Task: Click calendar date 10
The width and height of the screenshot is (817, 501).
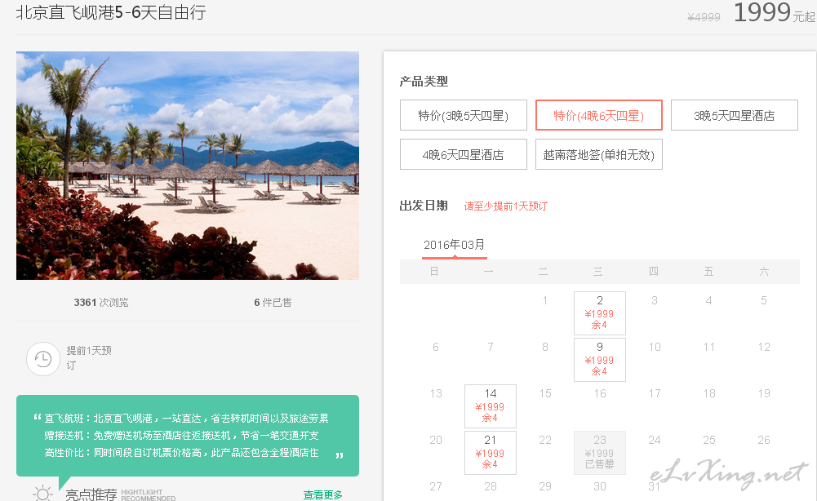Action: (655, 347)
